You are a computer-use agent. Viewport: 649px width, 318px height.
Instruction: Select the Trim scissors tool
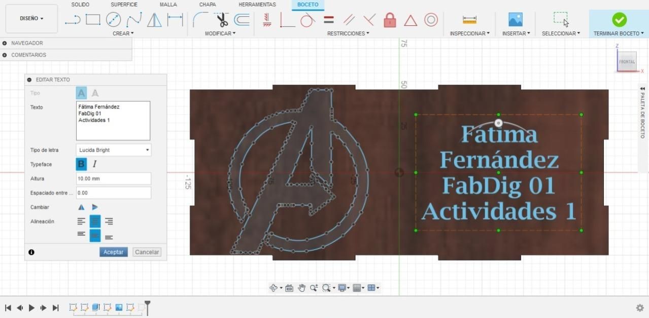pos(222,20)
